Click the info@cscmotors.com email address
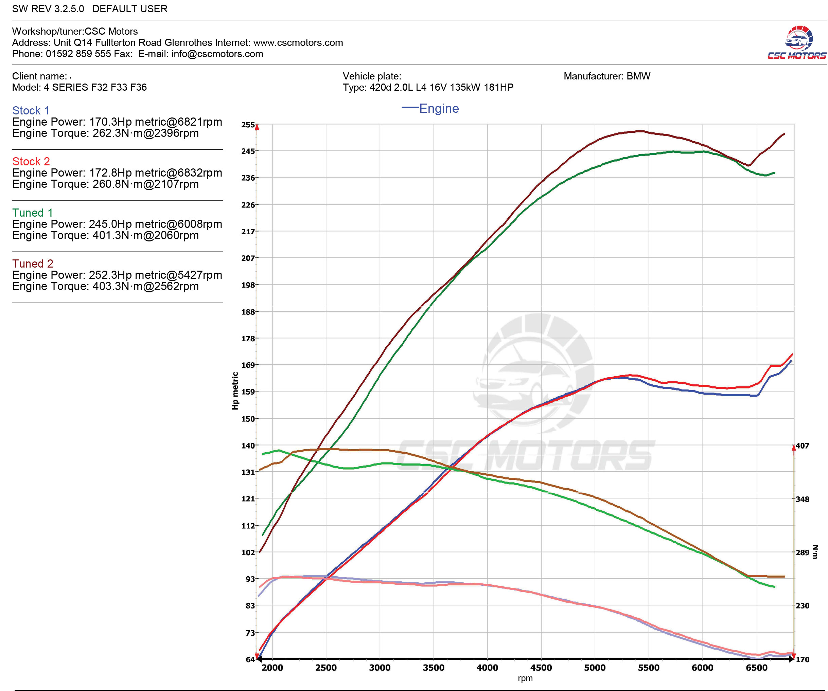Image resolution: width=828 pixels, height=691 pixels. point(217,54)
